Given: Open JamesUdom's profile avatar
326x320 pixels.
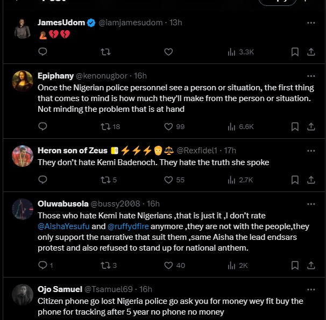Looking at the screenshot, I should pyautogui.click(x=23, y=28).
